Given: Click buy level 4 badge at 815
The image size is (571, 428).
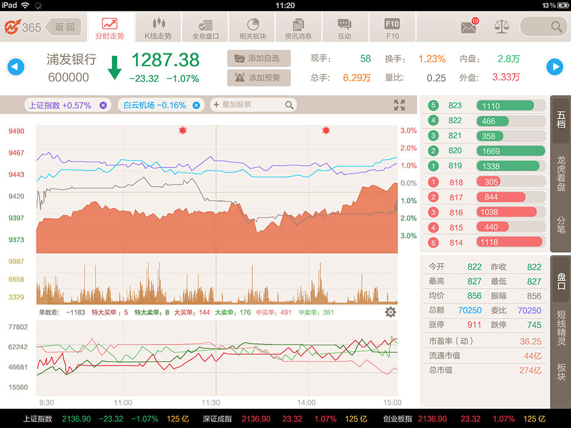Looking at the screenshot, I should (x=433, y=228).
